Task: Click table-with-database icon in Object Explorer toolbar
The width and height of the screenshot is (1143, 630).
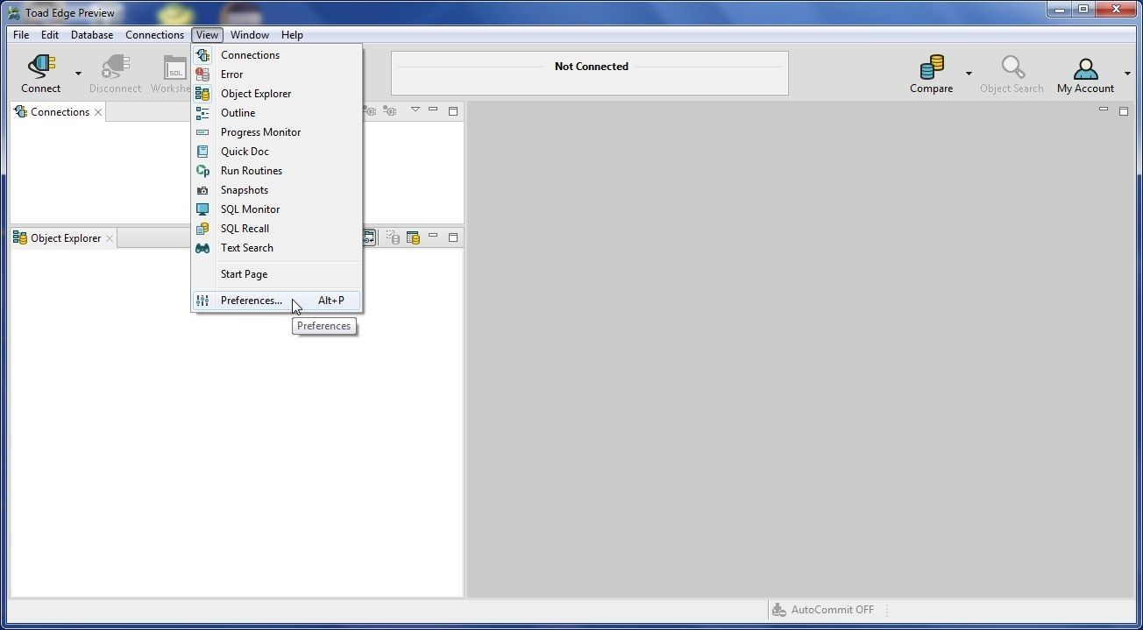Action: pyautogui.click(x=413, y=237)
